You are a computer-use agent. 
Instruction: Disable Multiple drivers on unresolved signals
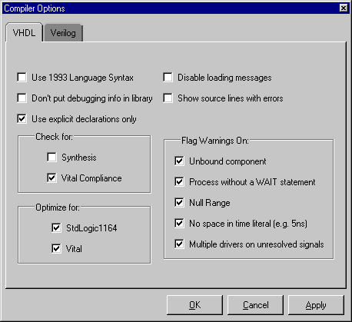tap(179, 244)
